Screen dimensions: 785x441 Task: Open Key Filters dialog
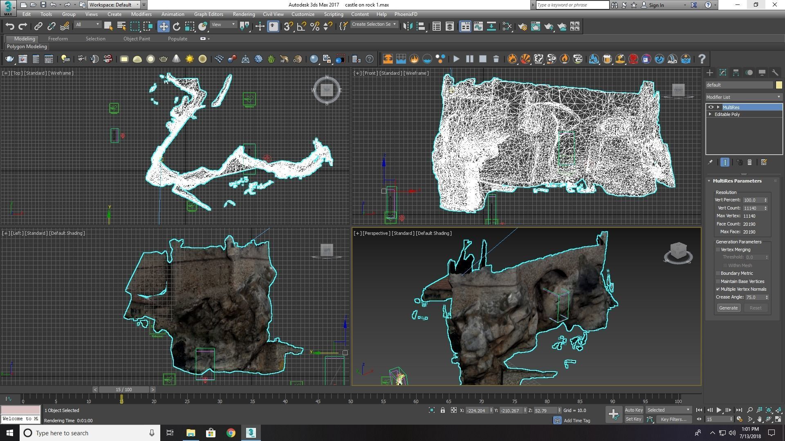(x=673, y=419)
